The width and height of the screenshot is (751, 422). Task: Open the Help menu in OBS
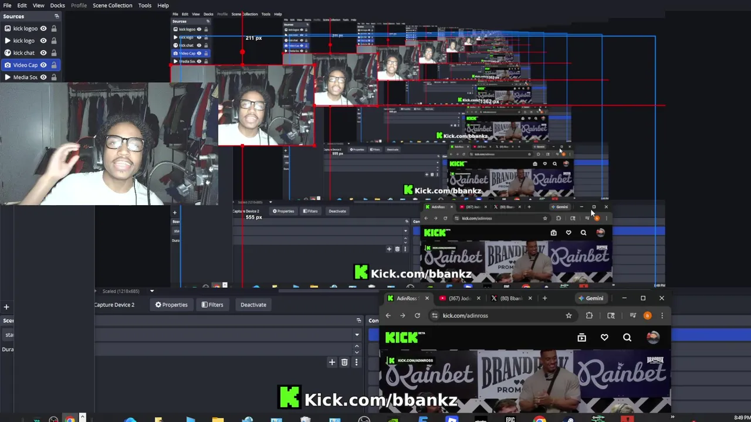click(163, 5)
